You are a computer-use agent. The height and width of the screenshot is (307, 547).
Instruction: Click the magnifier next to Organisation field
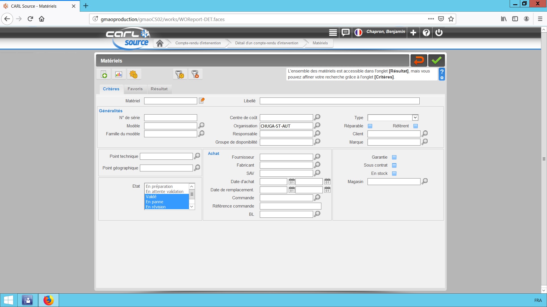(x=317, y=126)
